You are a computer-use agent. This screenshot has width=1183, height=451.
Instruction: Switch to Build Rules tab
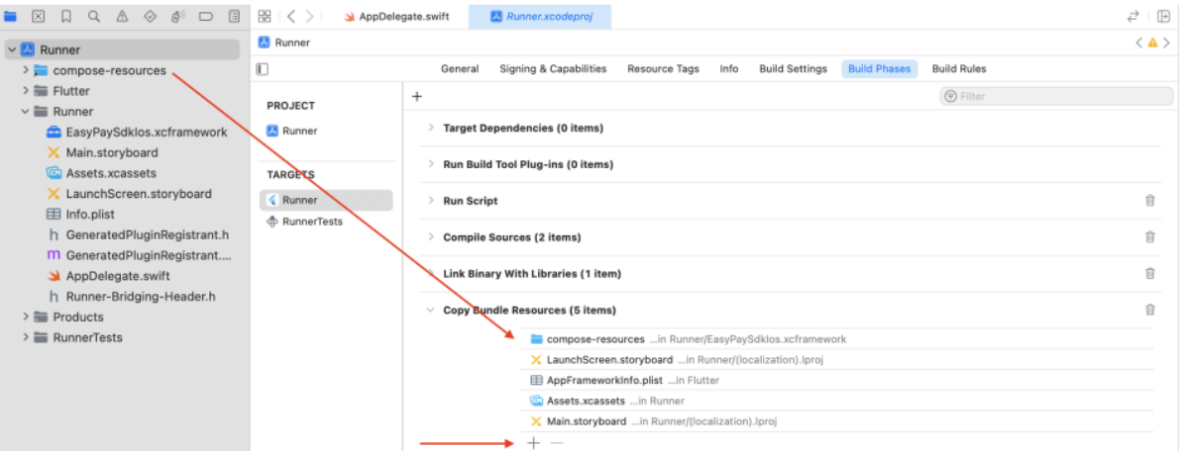959,68
